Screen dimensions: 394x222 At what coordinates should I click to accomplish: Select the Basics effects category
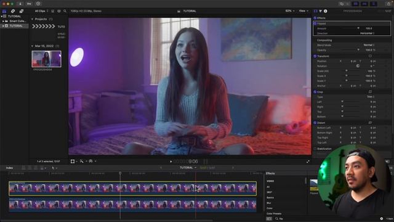(x=270, y=197)
